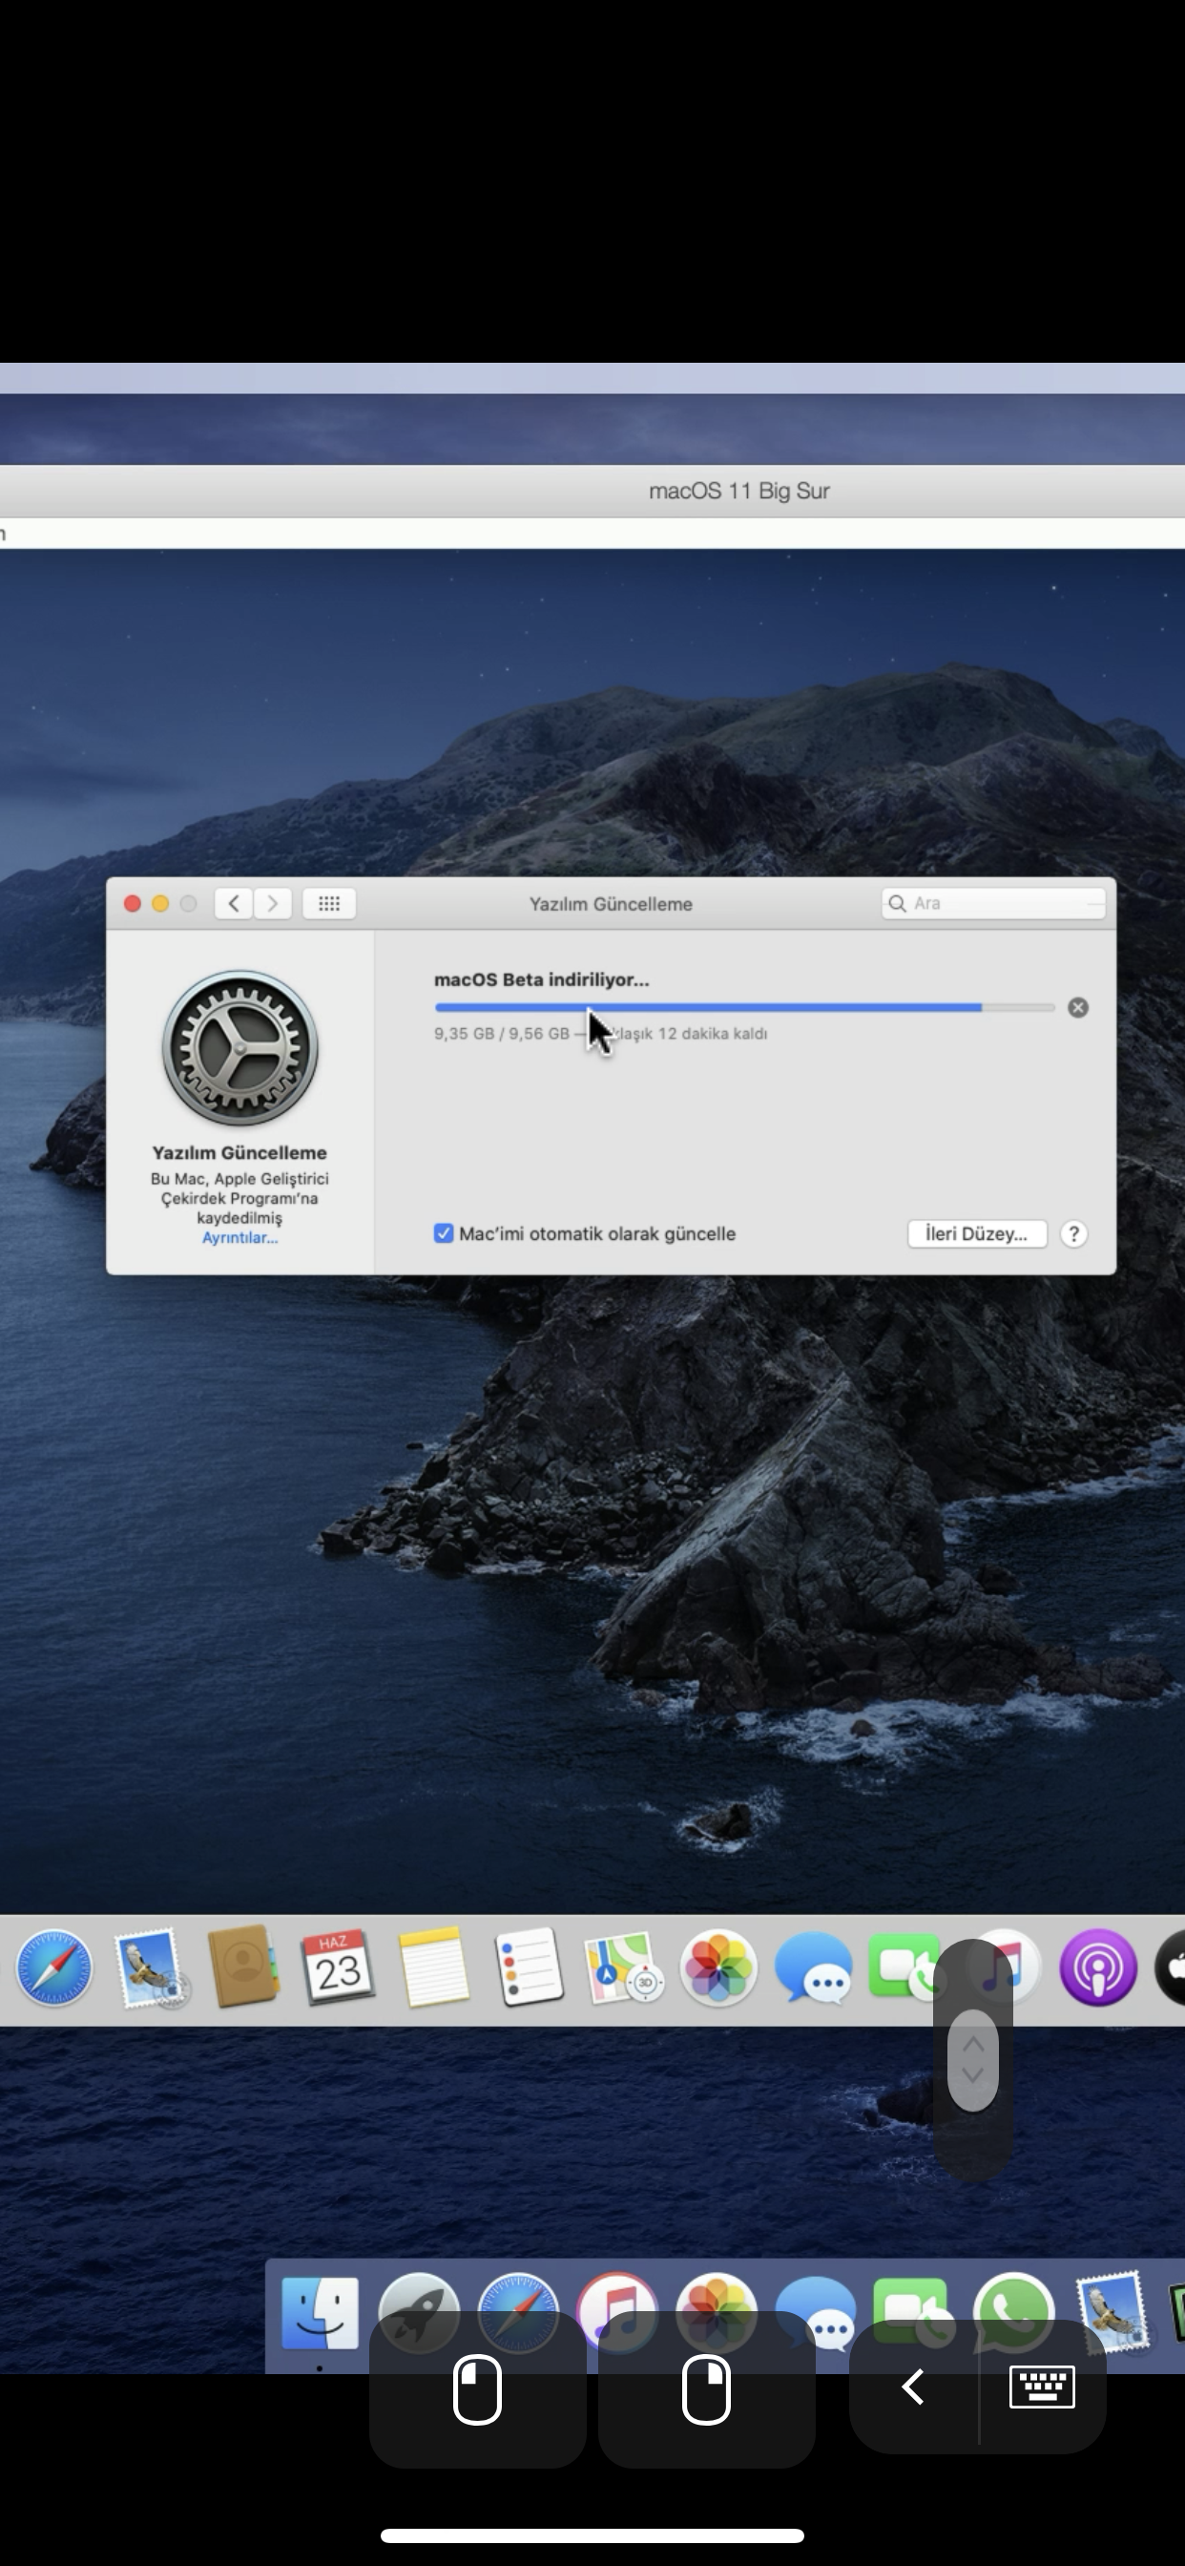1185x2566 pixels.
Task: Open Reminders in the dock
Action: 528,1967
